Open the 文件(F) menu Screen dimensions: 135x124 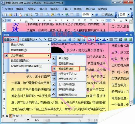9,9
